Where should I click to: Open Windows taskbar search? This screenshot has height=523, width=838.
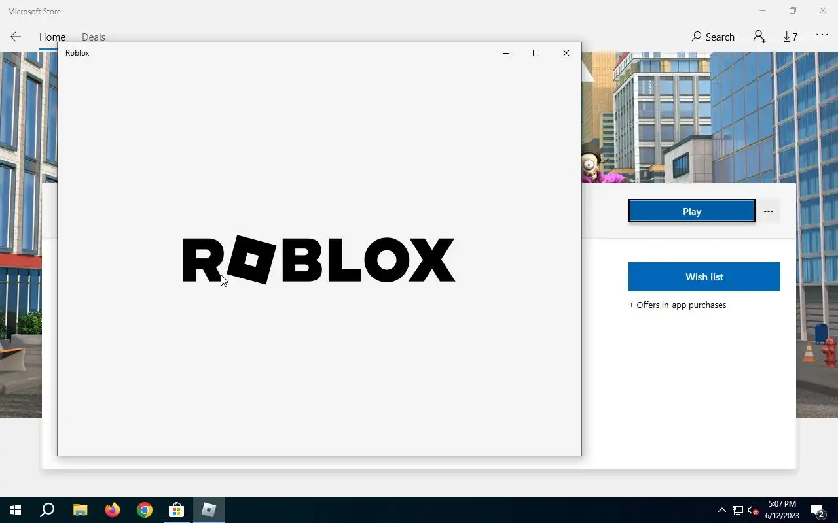tap(47, 510)
